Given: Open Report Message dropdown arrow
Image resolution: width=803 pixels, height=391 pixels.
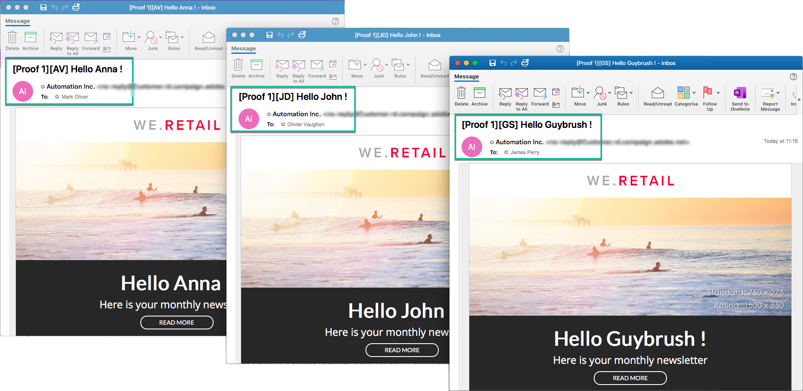Looking at the screenshot, I should click(x=778, y=93).
